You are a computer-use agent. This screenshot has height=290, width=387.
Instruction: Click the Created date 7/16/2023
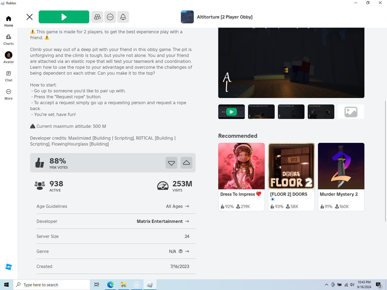(x=180, y=266)
